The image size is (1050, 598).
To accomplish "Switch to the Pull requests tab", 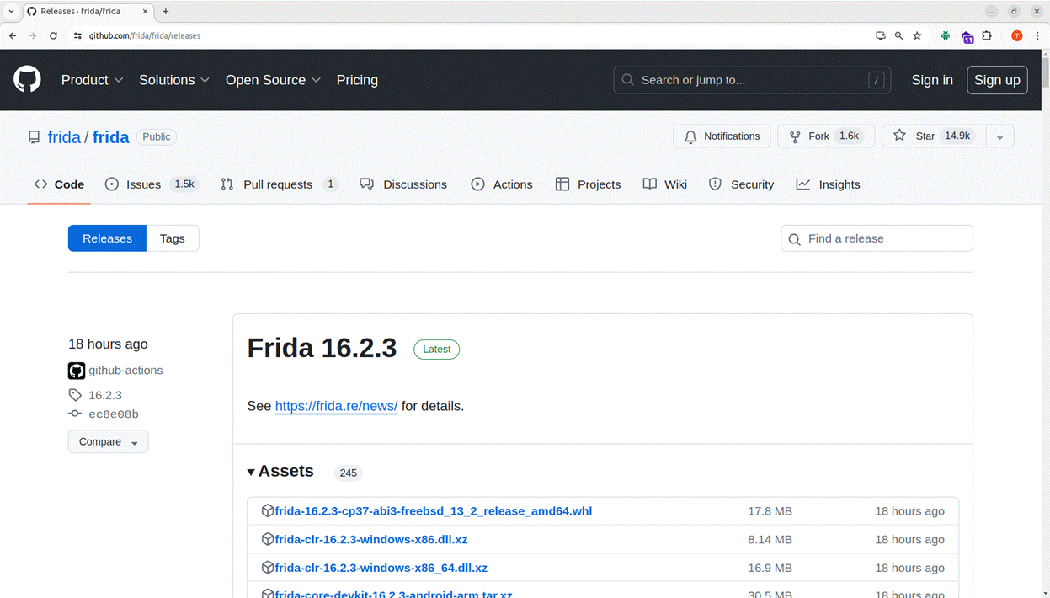I will 279,184.
